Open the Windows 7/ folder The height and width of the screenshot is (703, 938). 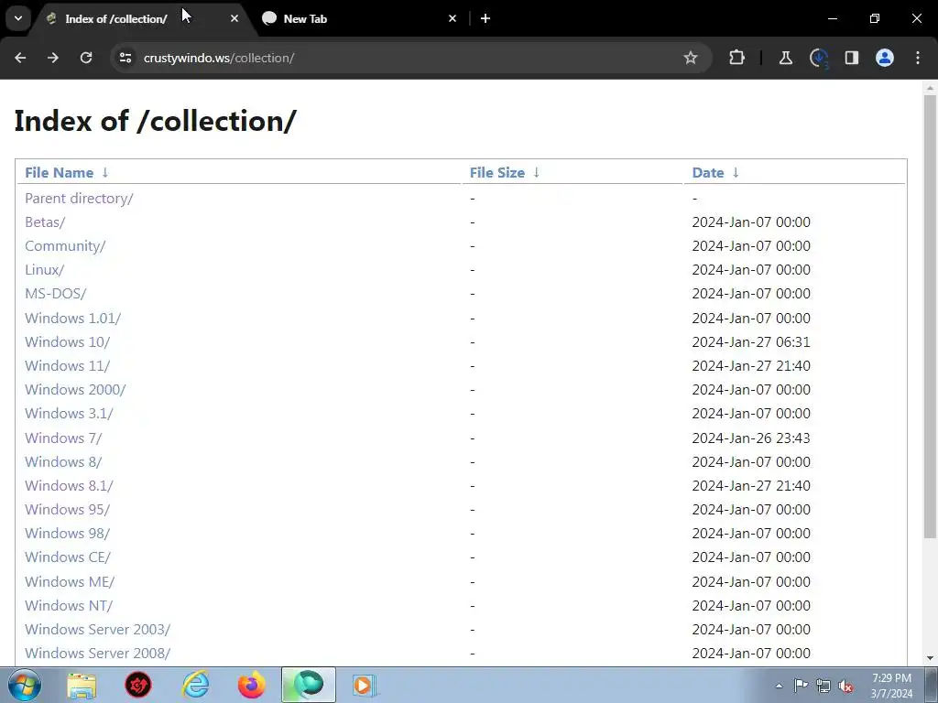click(x=63, y=438)
